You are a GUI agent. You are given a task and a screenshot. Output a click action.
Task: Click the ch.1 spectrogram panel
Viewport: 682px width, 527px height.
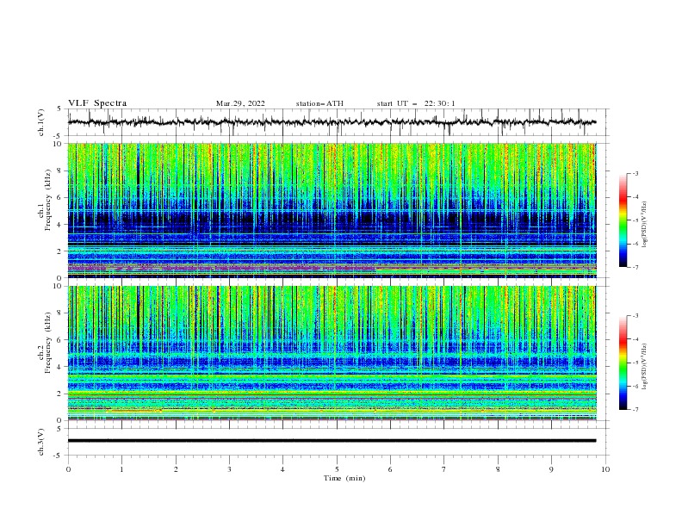pos(332,210)
